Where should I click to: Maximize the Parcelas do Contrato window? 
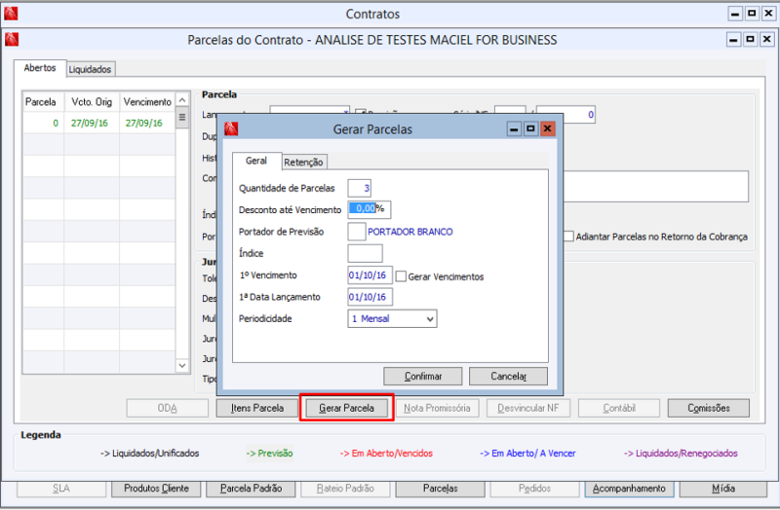(x=750, y=39)
